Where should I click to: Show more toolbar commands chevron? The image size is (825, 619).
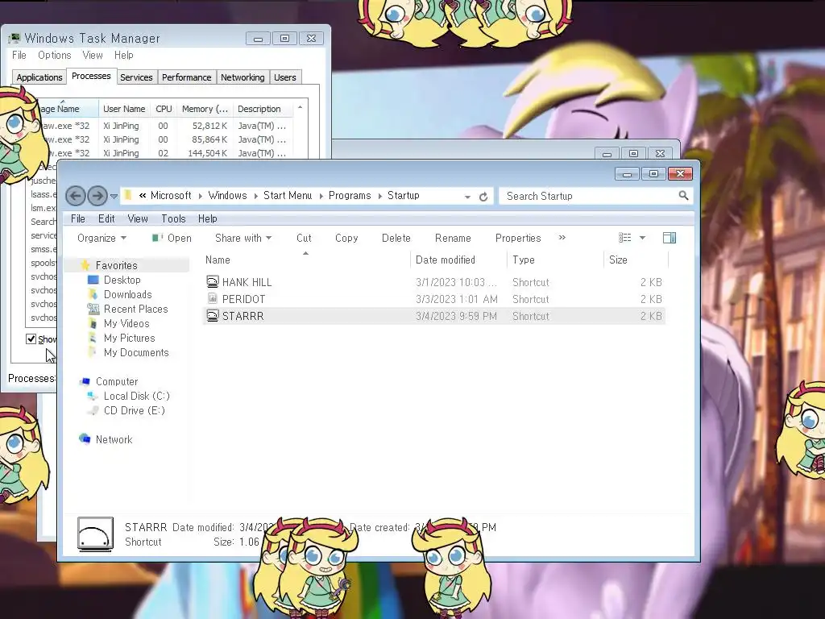click(x=562, y=238)
